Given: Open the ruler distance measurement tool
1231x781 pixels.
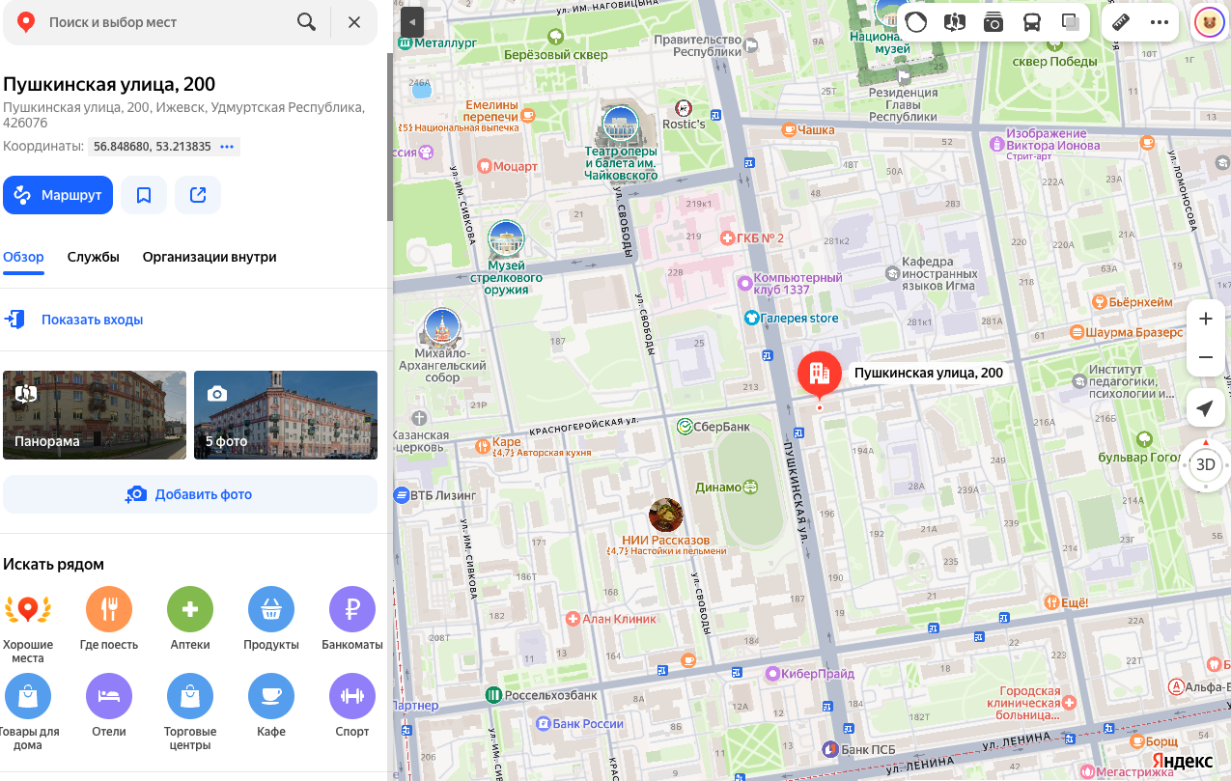Looking at the screenshot, I should [1121, 22].
